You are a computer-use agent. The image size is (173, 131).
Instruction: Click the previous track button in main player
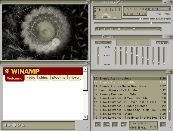pos(98,29)
